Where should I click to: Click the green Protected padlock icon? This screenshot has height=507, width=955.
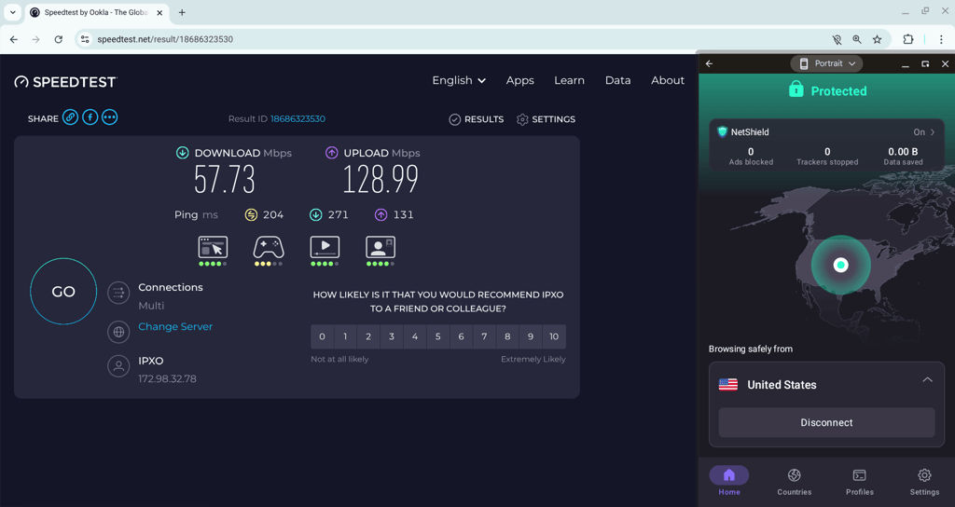click(796, 89)
